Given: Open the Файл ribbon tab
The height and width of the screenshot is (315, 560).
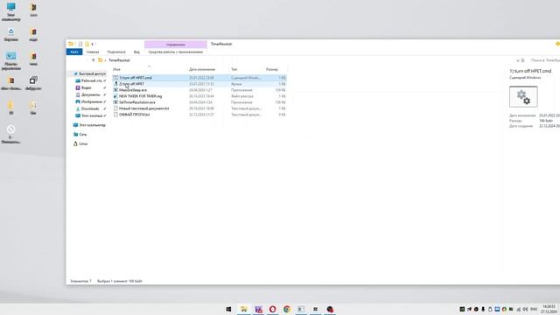Looking at the screenshot, I should 74,52.
